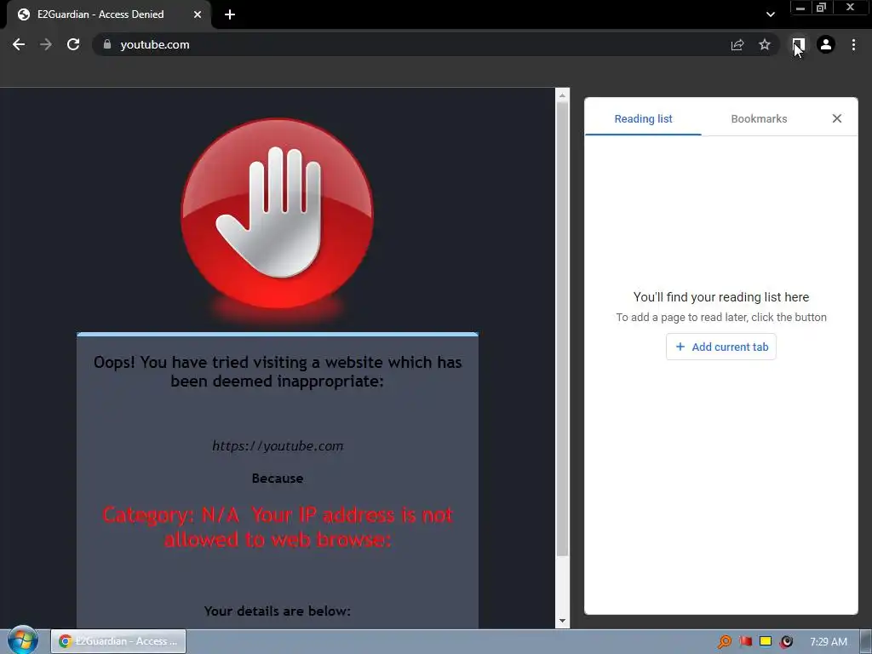The height and width of the screenshot is (654, 872).
Task: Open the Chrome profile avatar menu
Action: pos(826,44)
